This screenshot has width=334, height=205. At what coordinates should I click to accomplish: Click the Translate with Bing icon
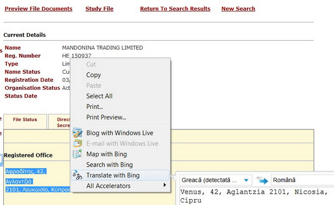[x=78, y=175]
